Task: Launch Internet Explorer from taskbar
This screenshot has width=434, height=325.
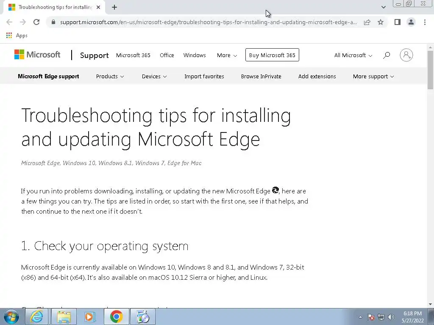Action: (x=37, y=317)
